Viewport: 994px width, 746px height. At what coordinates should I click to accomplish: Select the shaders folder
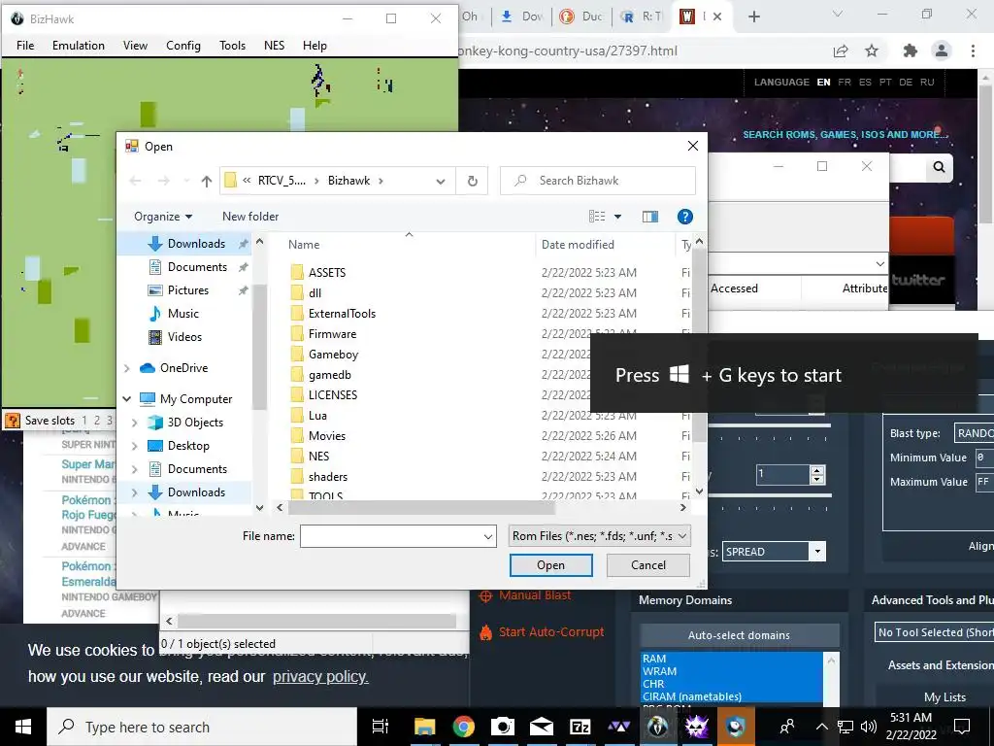328,477
